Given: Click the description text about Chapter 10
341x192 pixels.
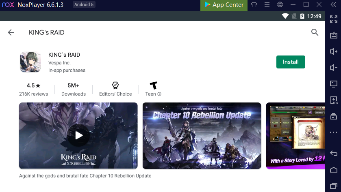Looking at the screenshot, I should tap(85, 176).
